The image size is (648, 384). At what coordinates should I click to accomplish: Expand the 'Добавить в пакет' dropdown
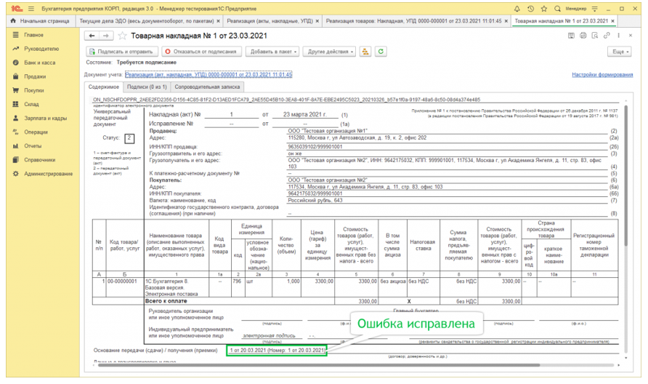272,52
